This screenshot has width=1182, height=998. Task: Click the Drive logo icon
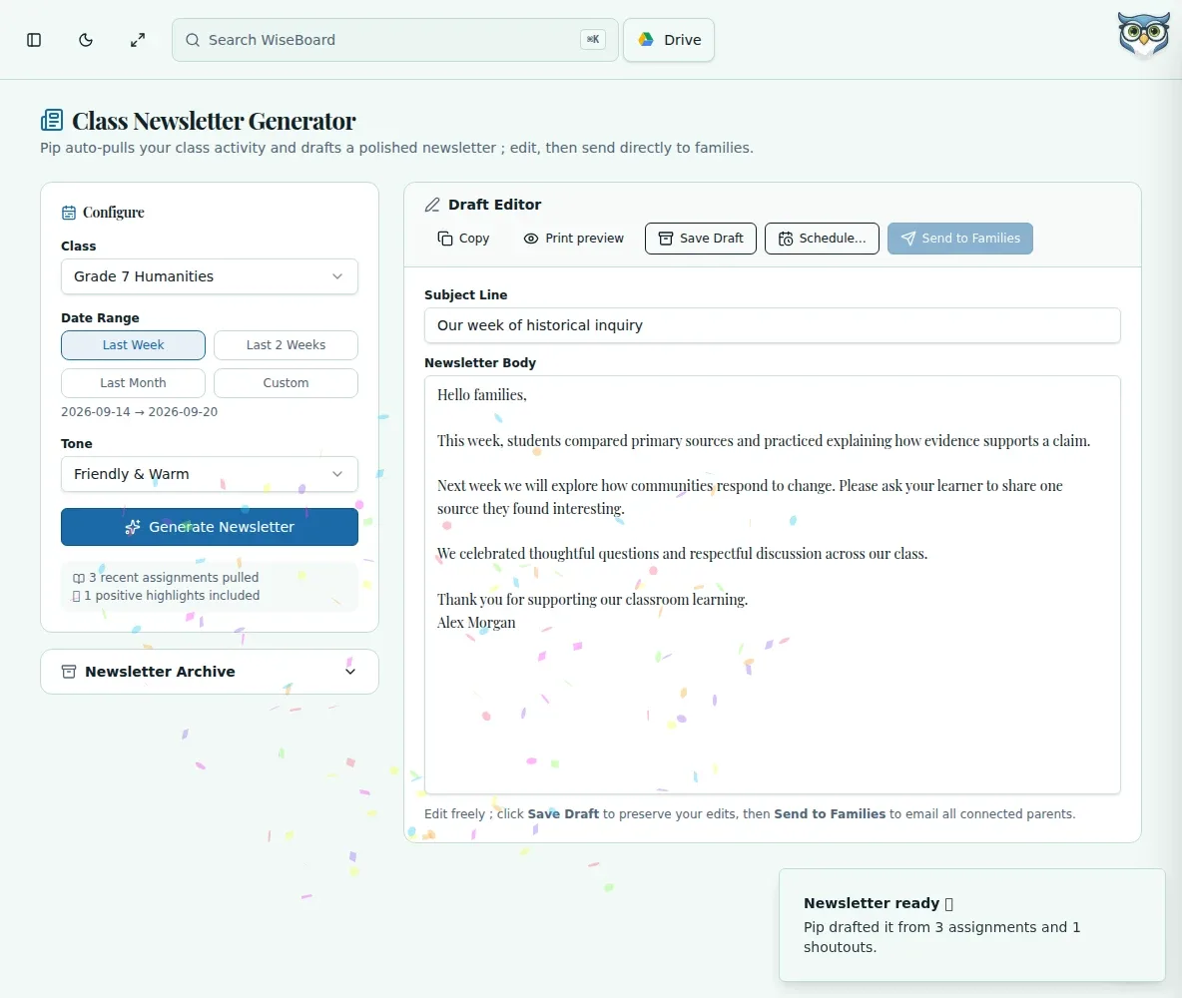pos(646,39)
